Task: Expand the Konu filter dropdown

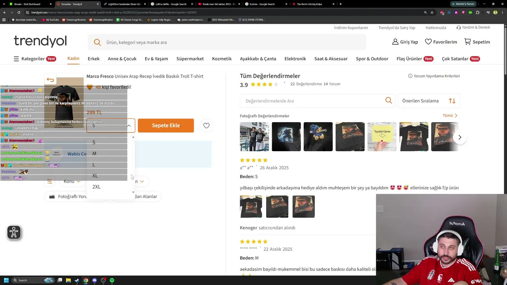Action: point(72,181)
